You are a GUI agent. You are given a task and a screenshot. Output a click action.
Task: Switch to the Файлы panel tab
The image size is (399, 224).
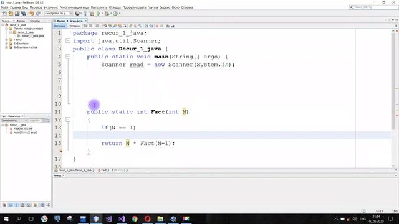click(x=21, y=21)
